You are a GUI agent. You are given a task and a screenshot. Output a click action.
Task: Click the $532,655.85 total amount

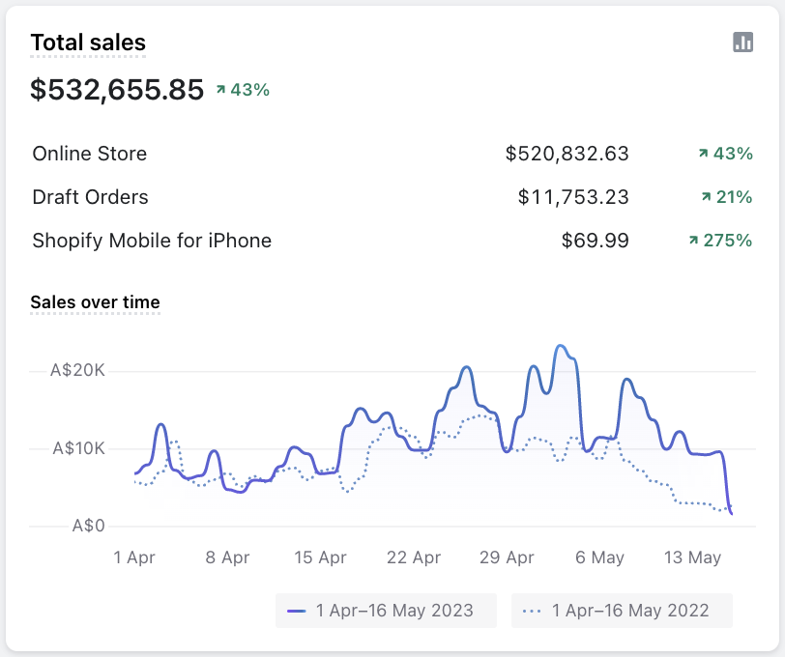coord(117,90)
